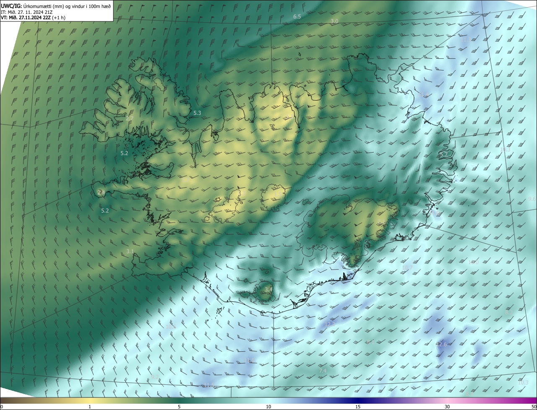Pick the pale yellow colour on the scale bar
This screenshot has height=410, width=537.
click(90, 401)
